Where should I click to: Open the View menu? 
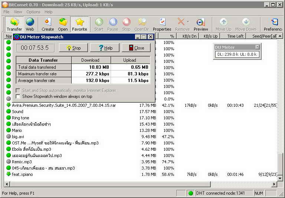click(18, 12)
